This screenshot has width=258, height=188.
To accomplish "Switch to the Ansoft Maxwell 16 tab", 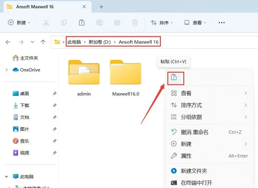I will (x=48, y=7).
